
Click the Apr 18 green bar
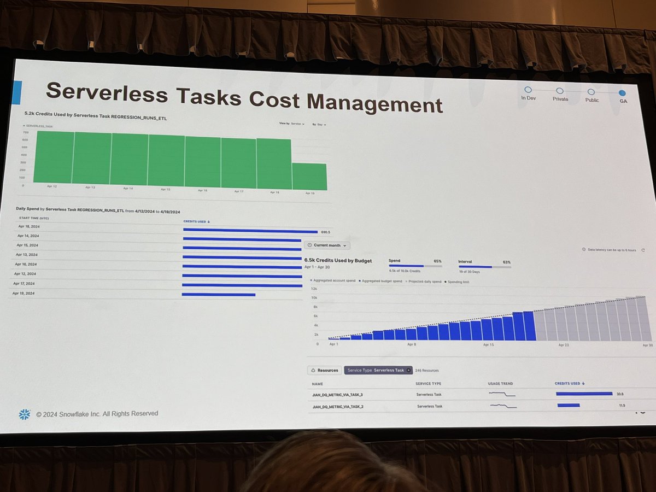[274, 163]
